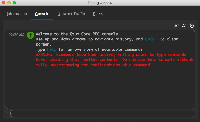Decrease console font size with A-

pos(177,26)
